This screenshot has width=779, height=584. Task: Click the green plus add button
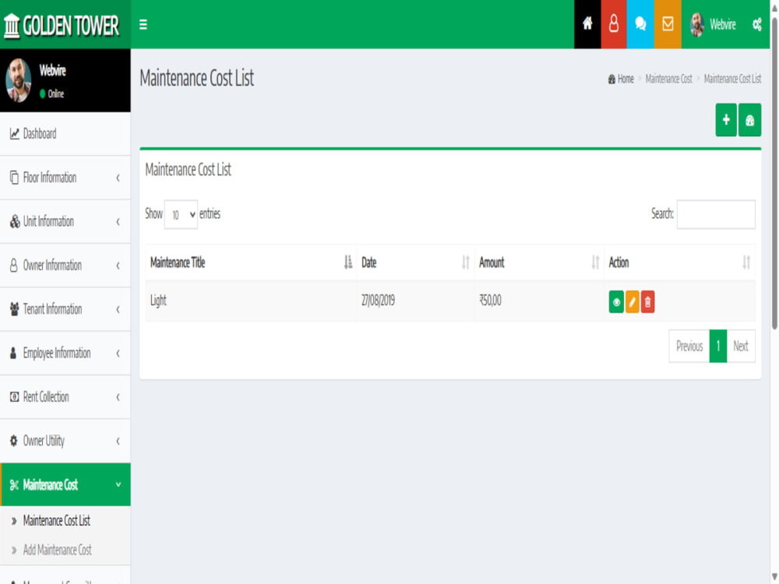(x=726, y=120)
